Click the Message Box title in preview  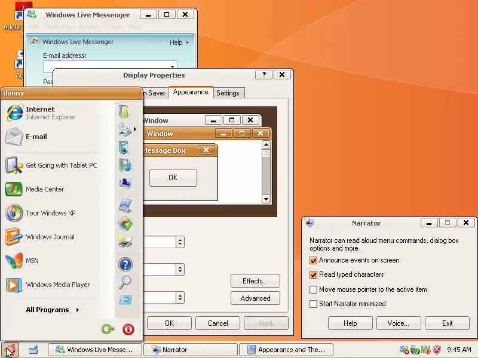click(164, 150)
